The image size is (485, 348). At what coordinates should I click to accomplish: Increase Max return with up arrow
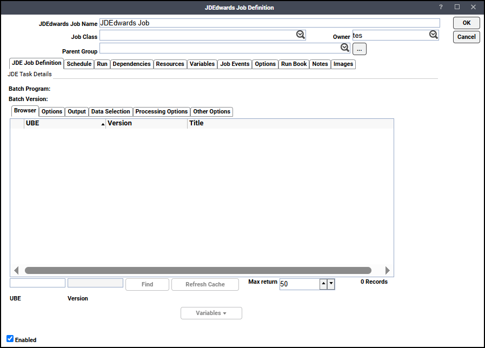pyautogui.click(x=323, y=284)
